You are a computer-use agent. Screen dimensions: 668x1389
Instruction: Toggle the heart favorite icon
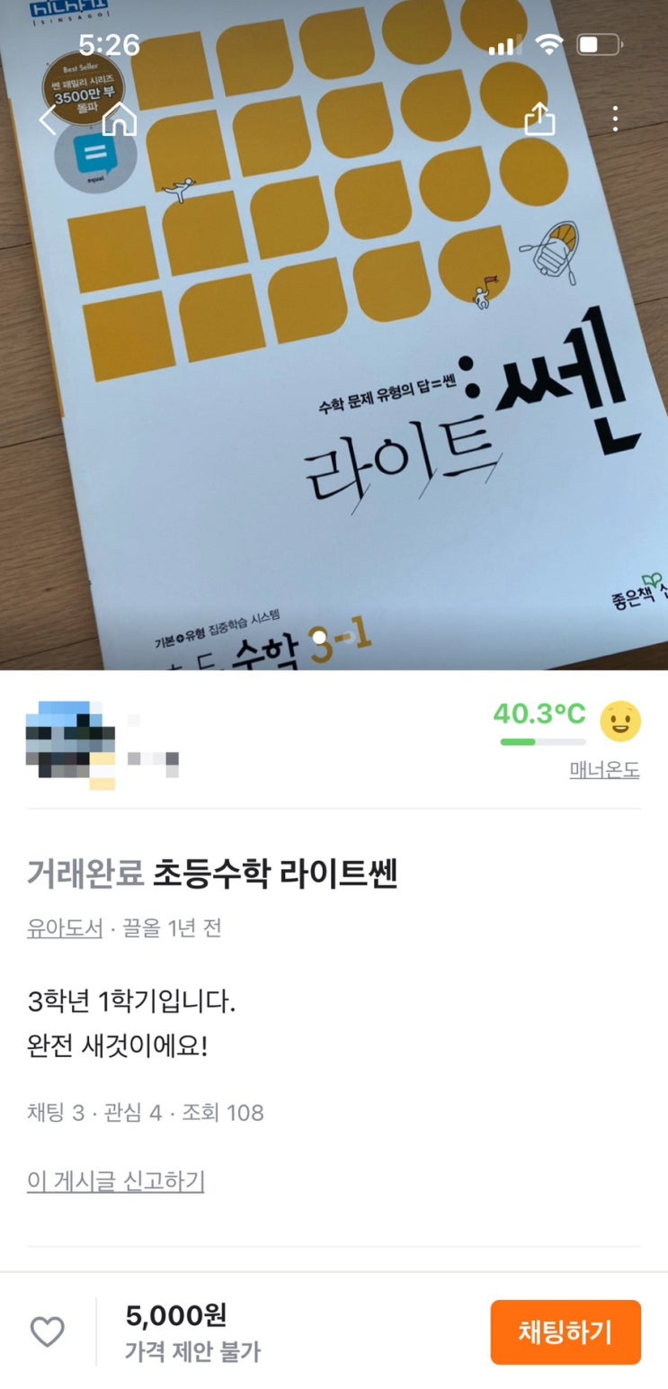pos(48,1331)
